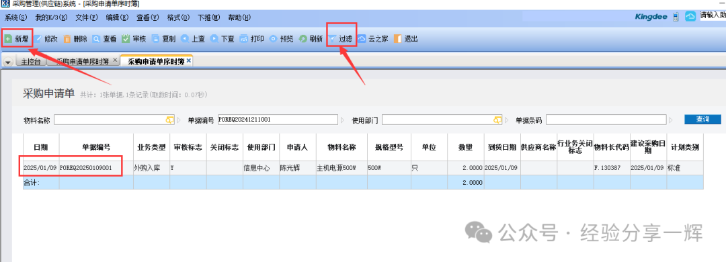
Task: Click the 新增 (New) toolbar icon
Action: coord(8,39)
